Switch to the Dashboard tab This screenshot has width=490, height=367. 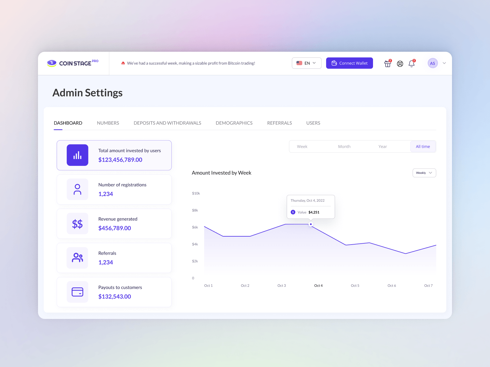tap(68, 123)
